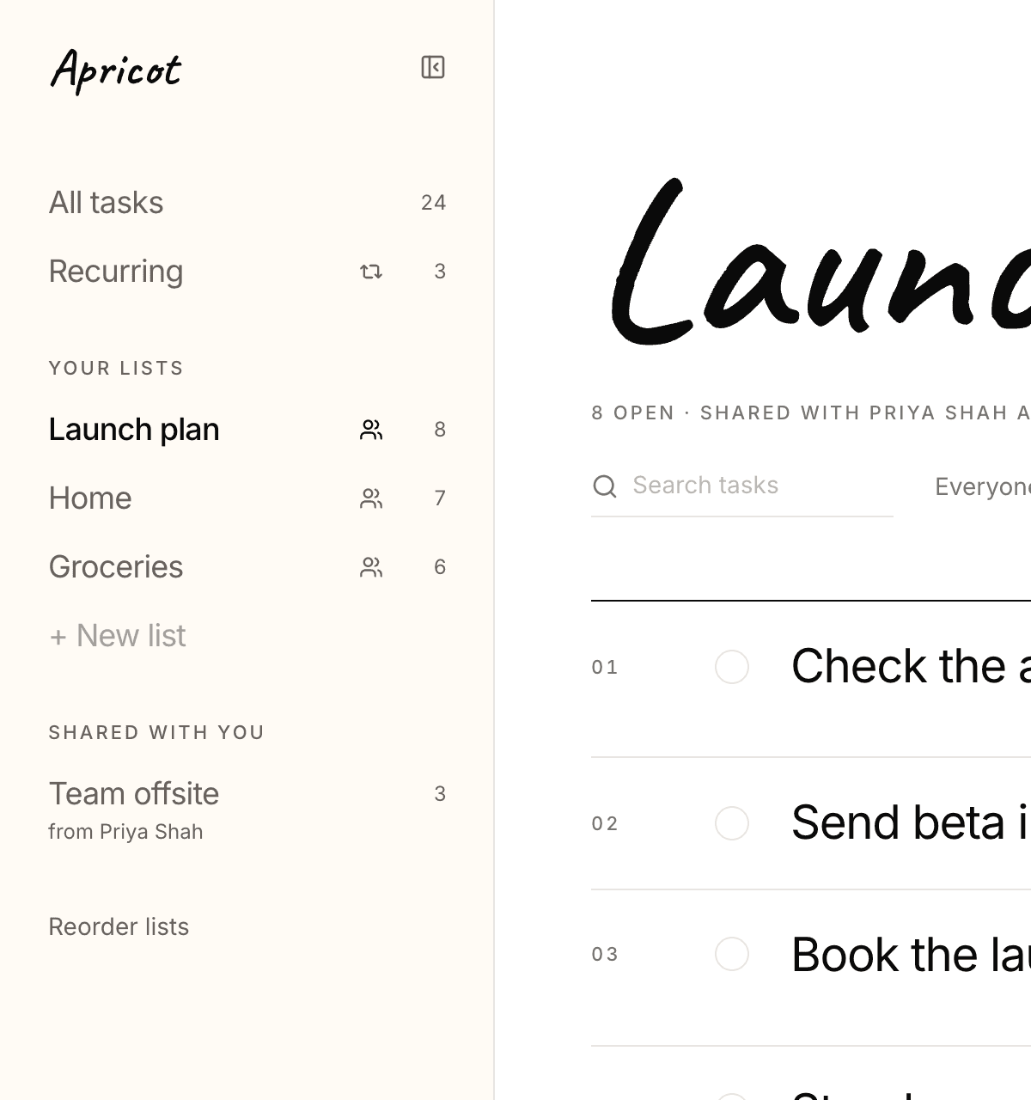Click the '8 OPEN · SHARED WITH' status line
The height and width of the screenshot is (1100, 1031).
tap(811, 412)
